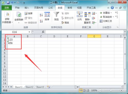Open the Name Box dropdown arrow

(x=29, y=32)
